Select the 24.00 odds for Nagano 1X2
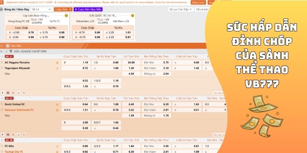The height and width of the screenshot is (153, 307). click(x=131, y=62)
